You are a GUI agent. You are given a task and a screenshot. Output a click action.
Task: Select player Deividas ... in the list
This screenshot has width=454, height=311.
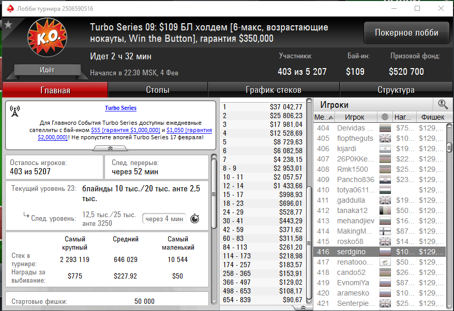click(380, 128)
